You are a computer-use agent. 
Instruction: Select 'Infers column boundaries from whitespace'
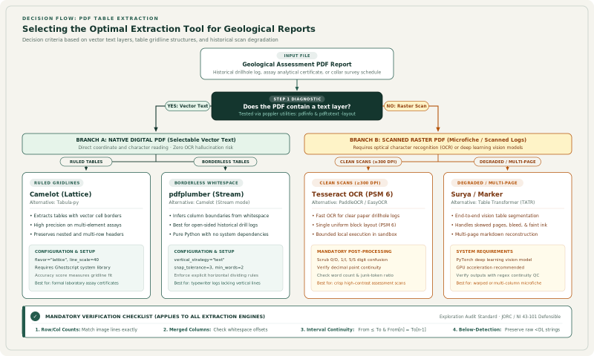[x=221, y=216]
